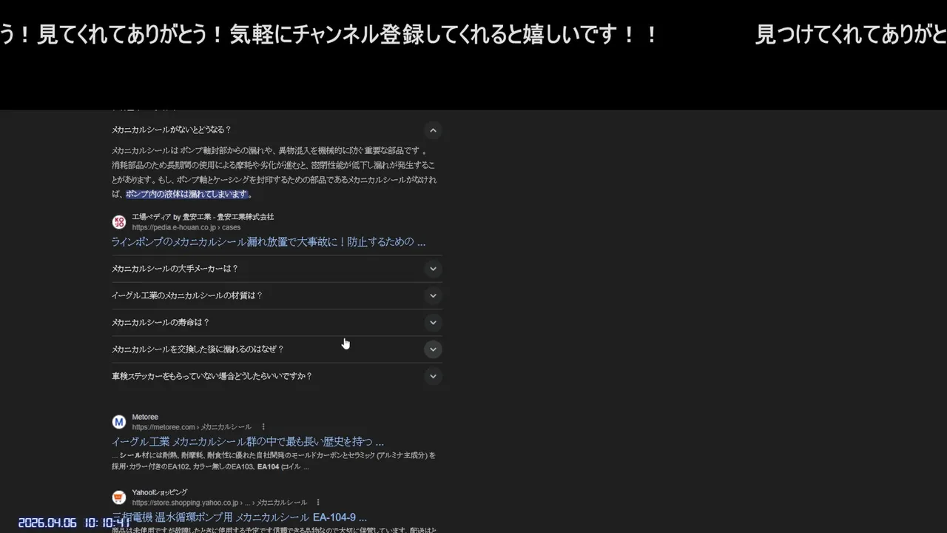Click the 工場ペディア 豊安工業 site favicon
This screenshot has width=947, height=533.
(119, 222)
